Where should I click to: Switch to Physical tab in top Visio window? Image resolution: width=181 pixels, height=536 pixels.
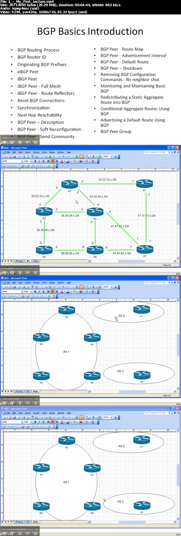[x=19, y=261]
